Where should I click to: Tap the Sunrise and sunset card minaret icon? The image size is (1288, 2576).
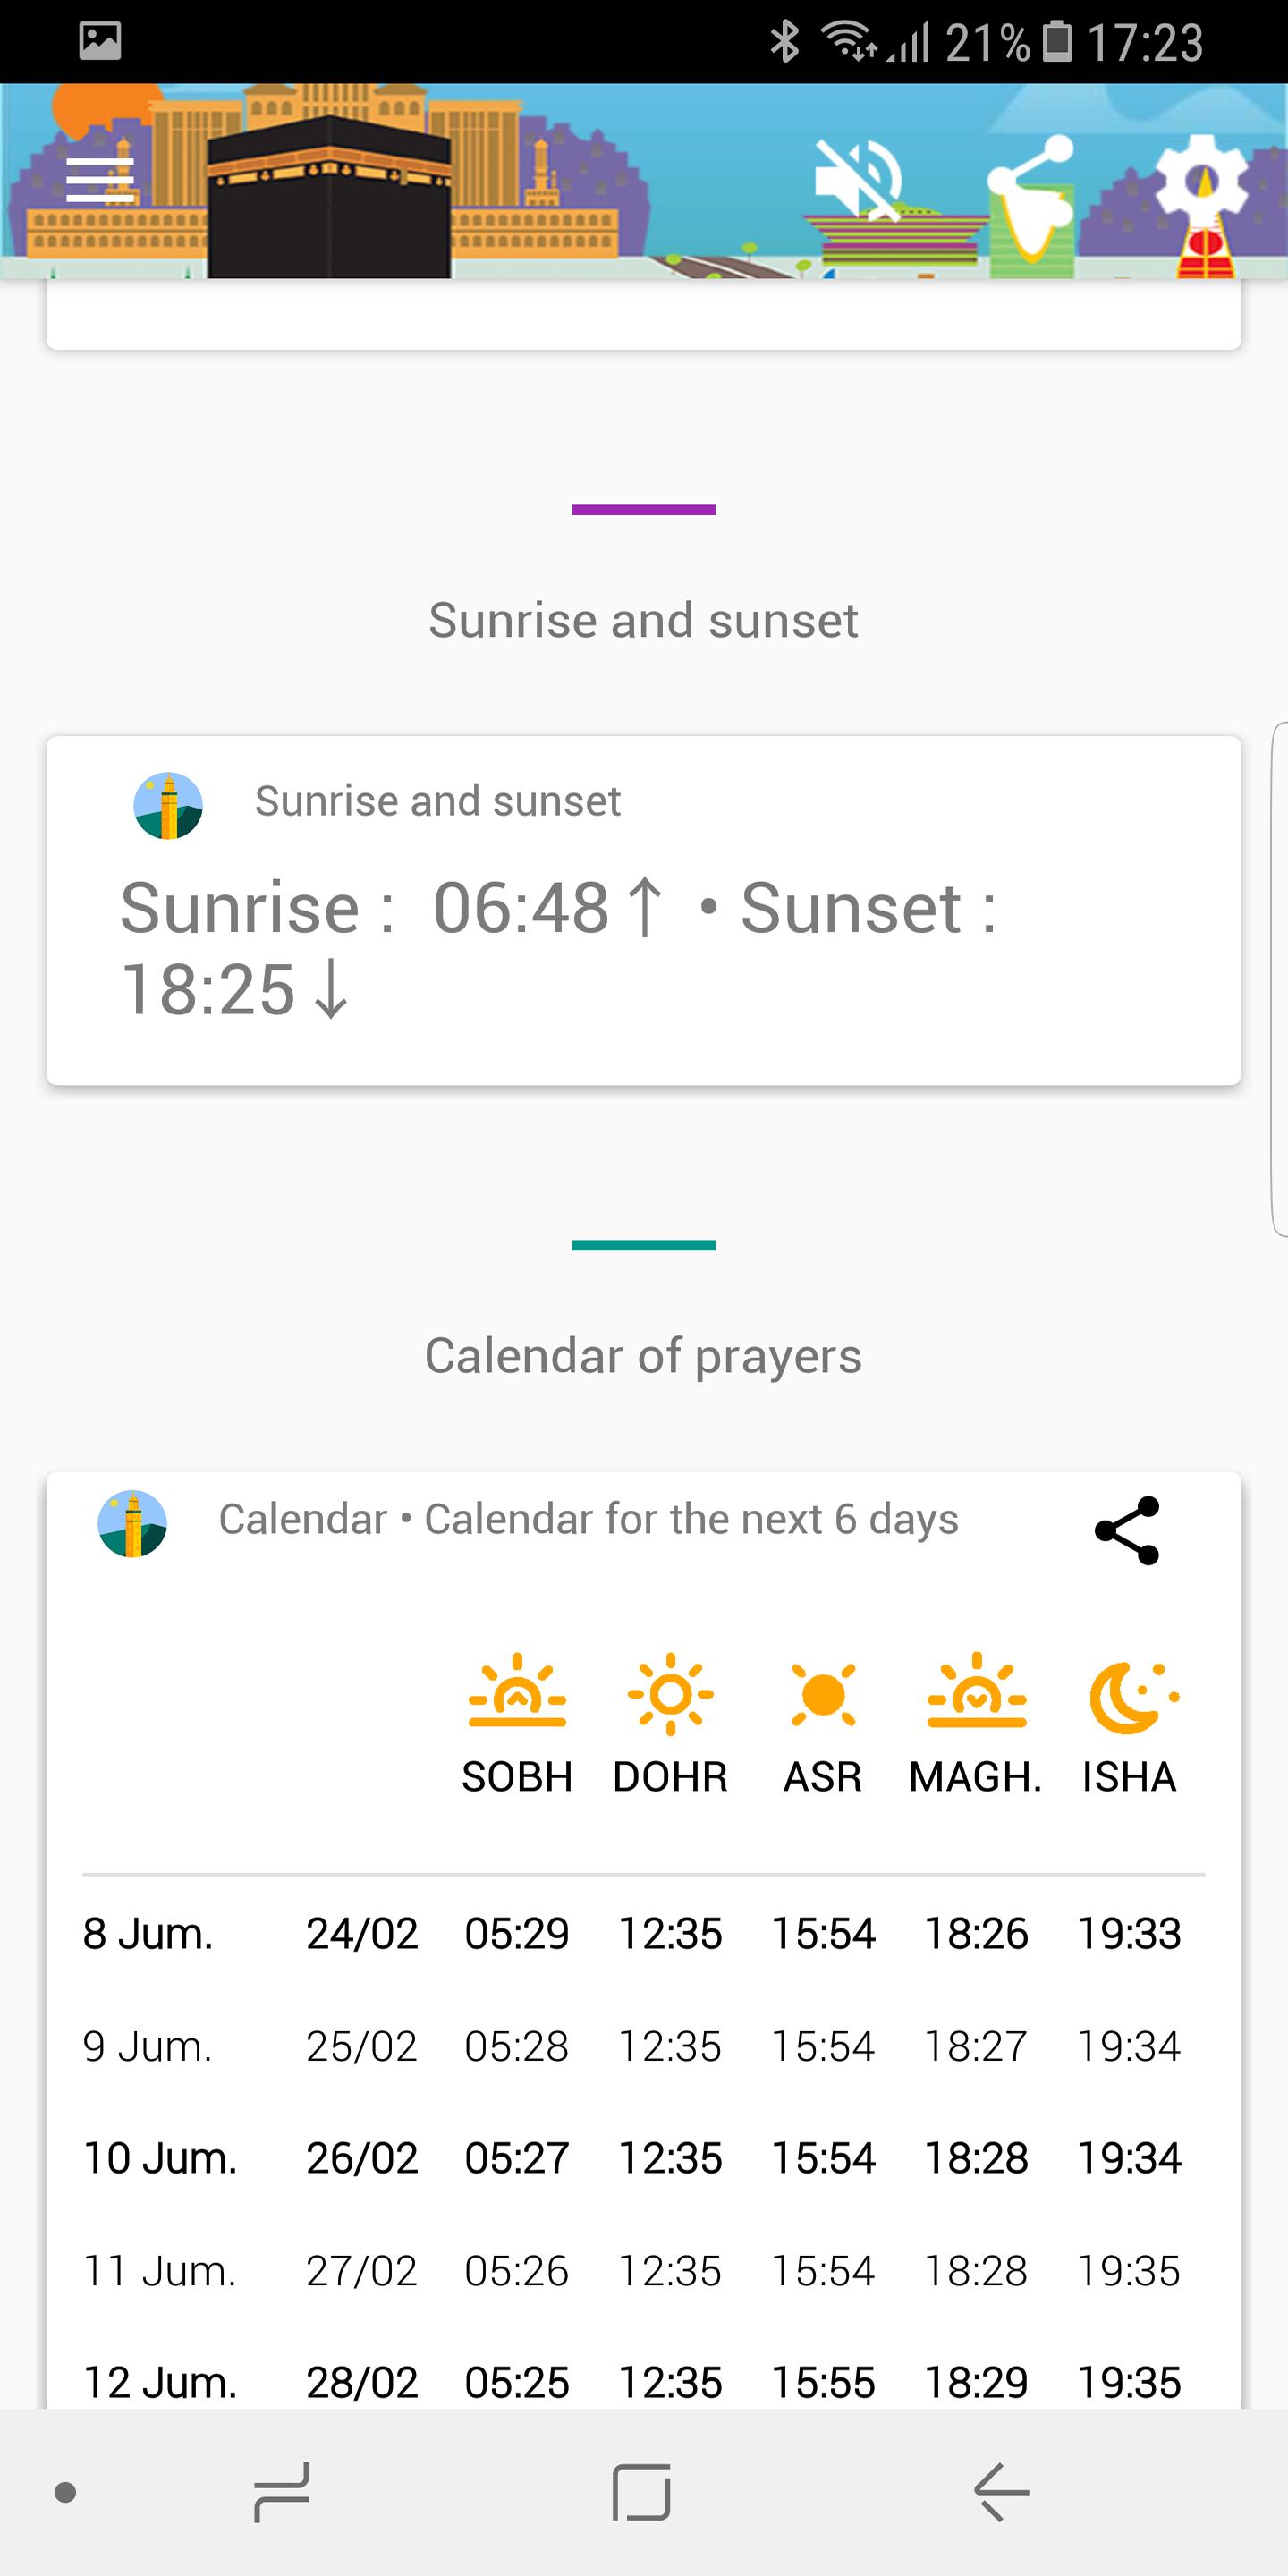pyautogui.click(x=168, y=806)
